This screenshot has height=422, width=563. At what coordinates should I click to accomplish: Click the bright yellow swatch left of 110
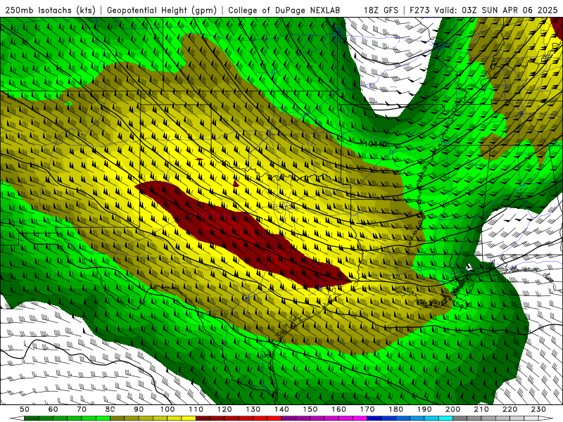189,418
